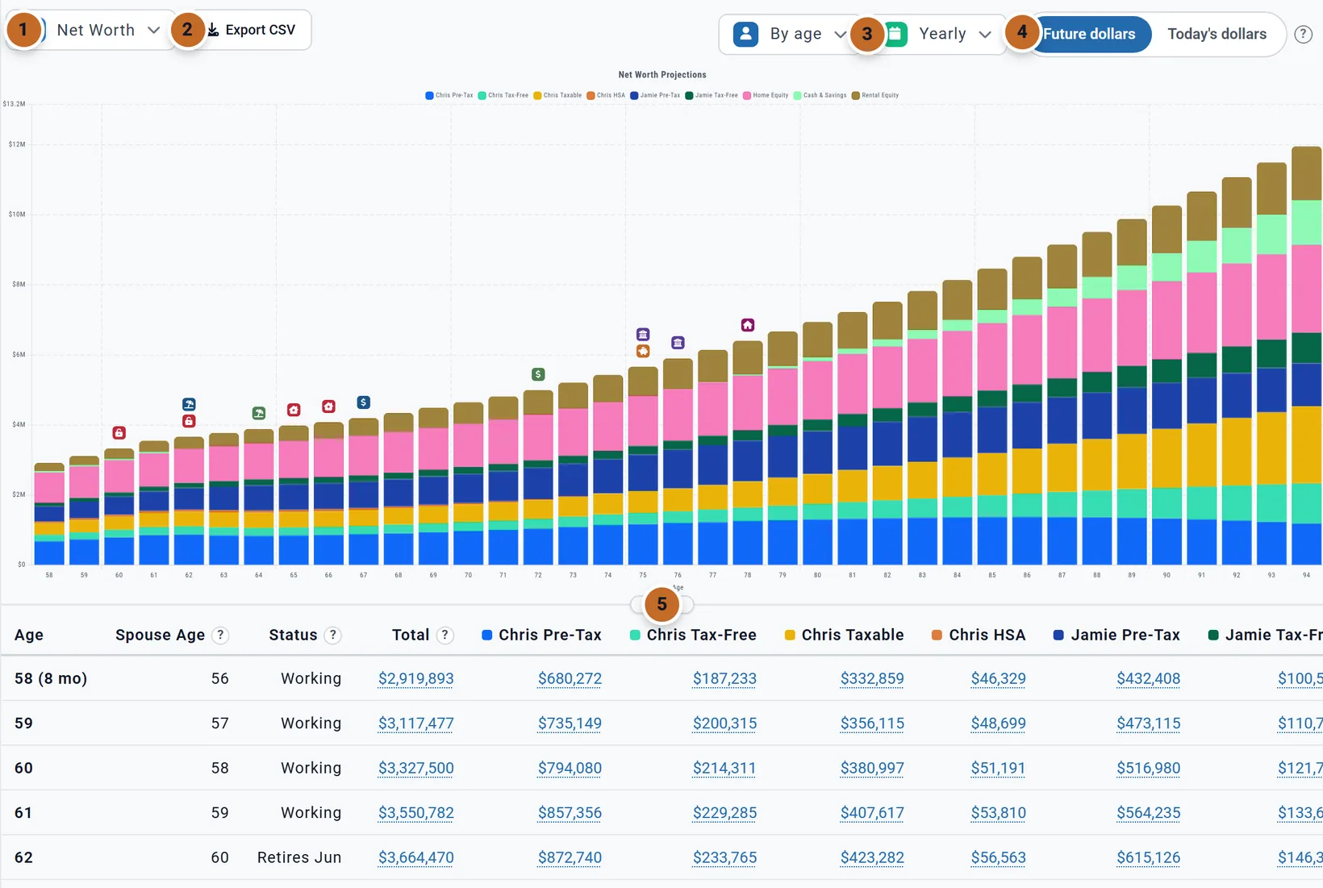
Task: Open the Yearly frequency dropdown
Action: (x=940, y=34)
